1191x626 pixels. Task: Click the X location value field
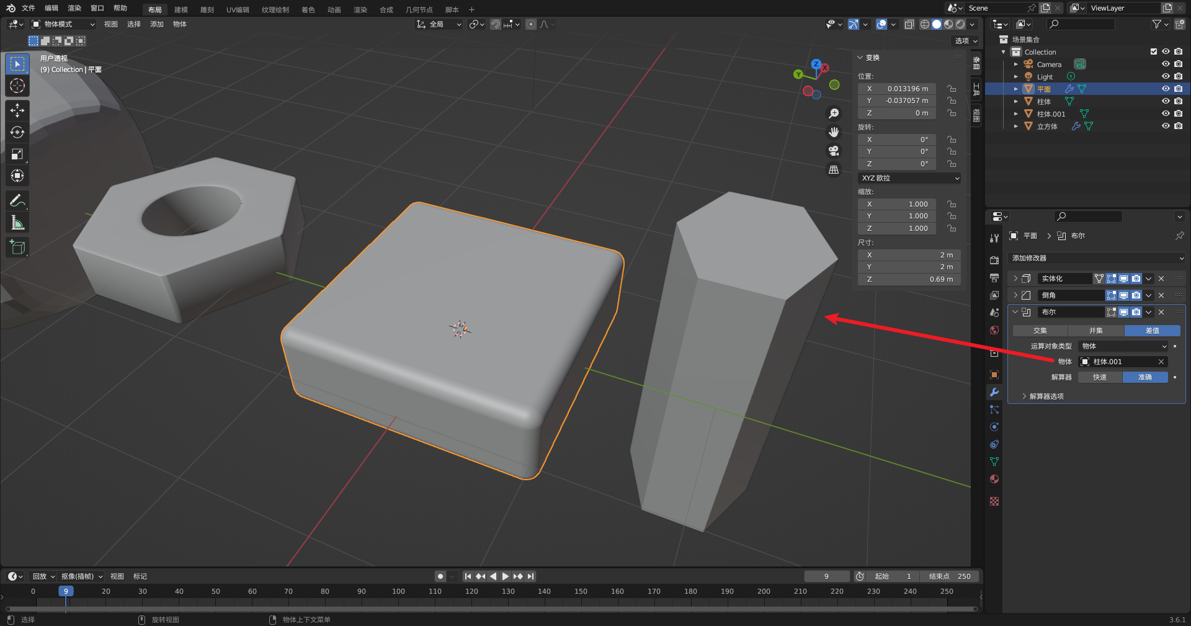click(897, 89)
